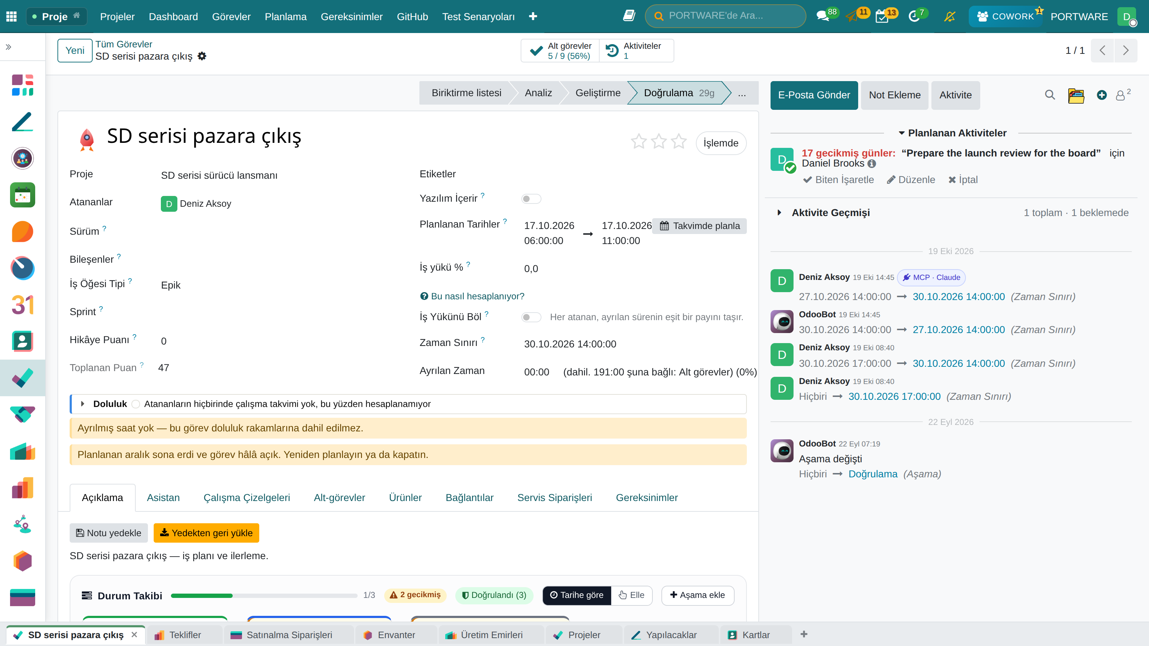Open the number 31 sidebar app

[22, 305]
